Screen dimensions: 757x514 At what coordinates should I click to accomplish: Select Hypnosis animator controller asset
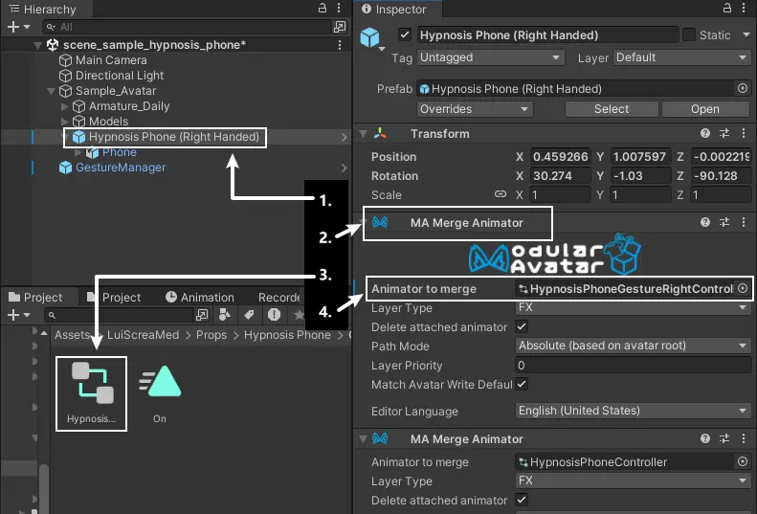91,393
